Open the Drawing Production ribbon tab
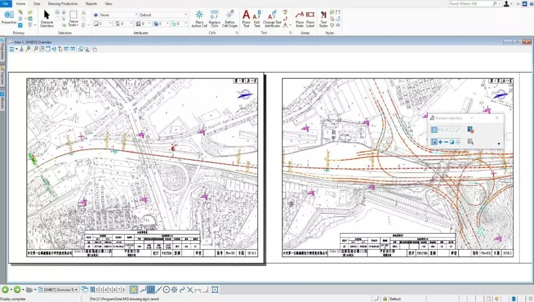Image resolution: width=534 pixels, height=302 pixels. pos(63,3)
